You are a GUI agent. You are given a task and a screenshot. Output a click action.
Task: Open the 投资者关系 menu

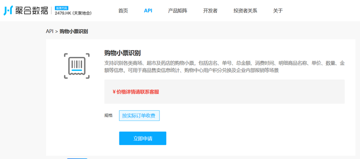click(x=245, y=11)
